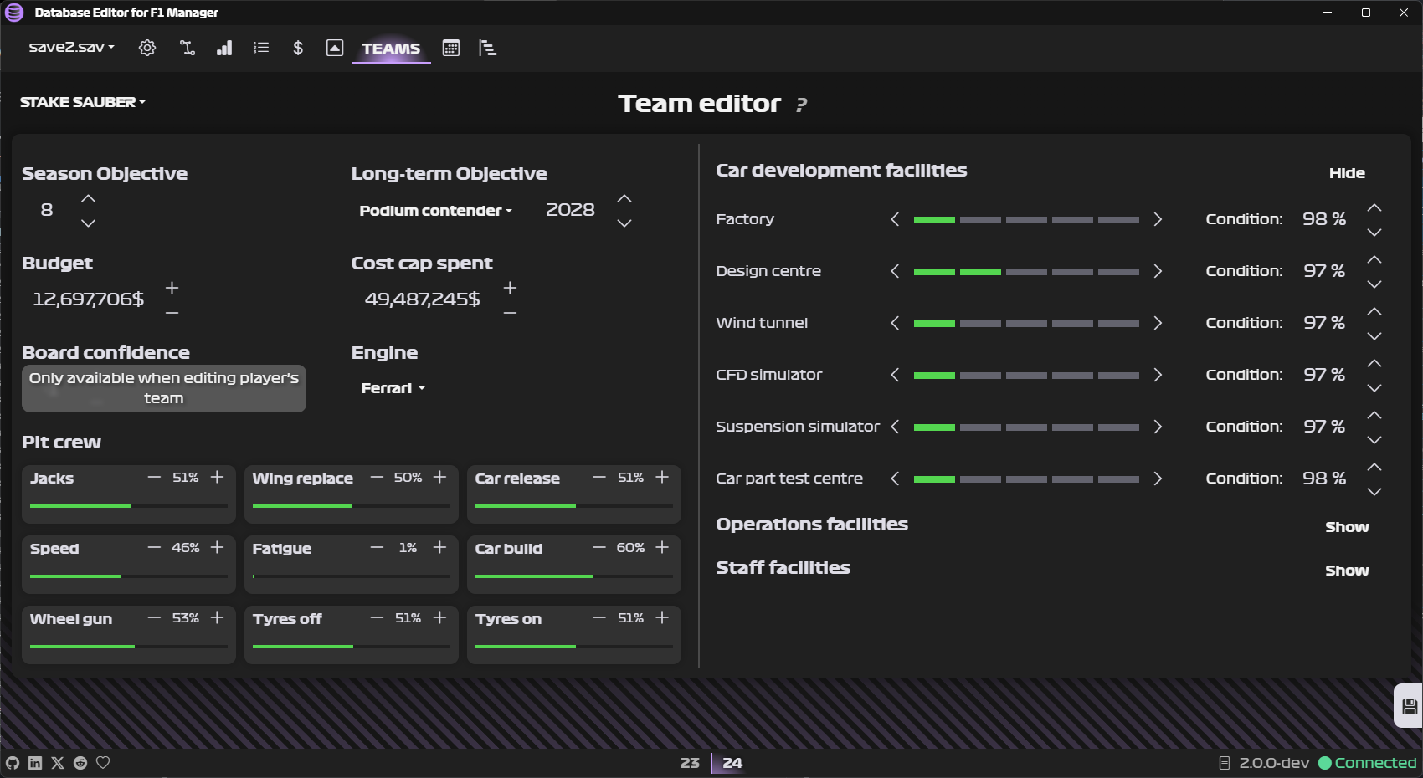Open the X social link icon
Screen dimensions: 1423x778
[58, 763]
